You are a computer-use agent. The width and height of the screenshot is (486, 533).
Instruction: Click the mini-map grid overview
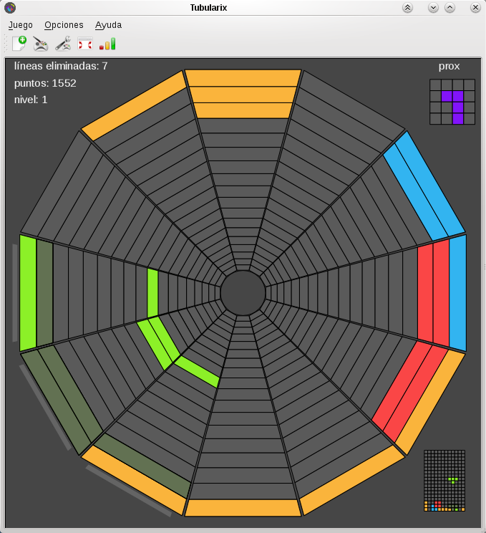pyautogui.click(x=444, y=481)
